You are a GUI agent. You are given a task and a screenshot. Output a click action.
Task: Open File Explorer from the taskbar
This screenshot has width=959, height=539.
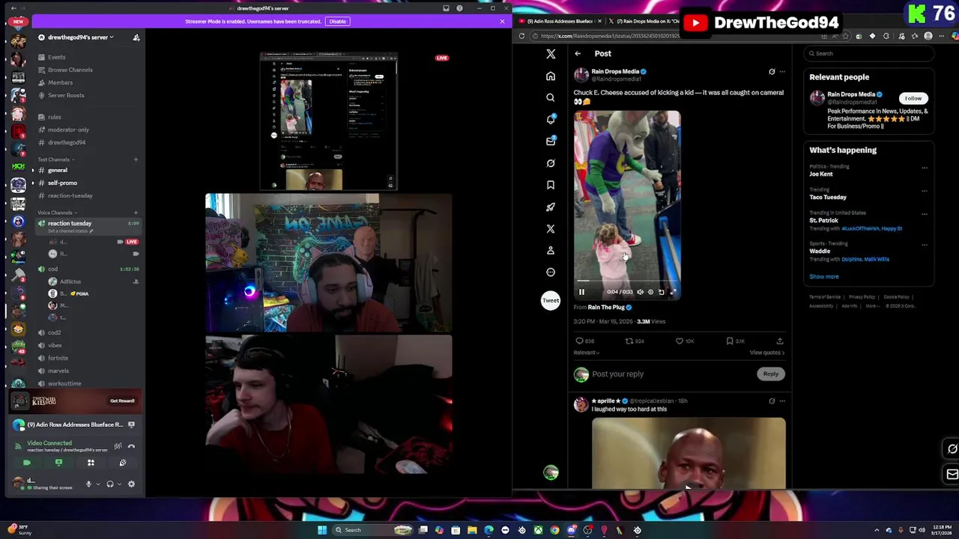472,530
